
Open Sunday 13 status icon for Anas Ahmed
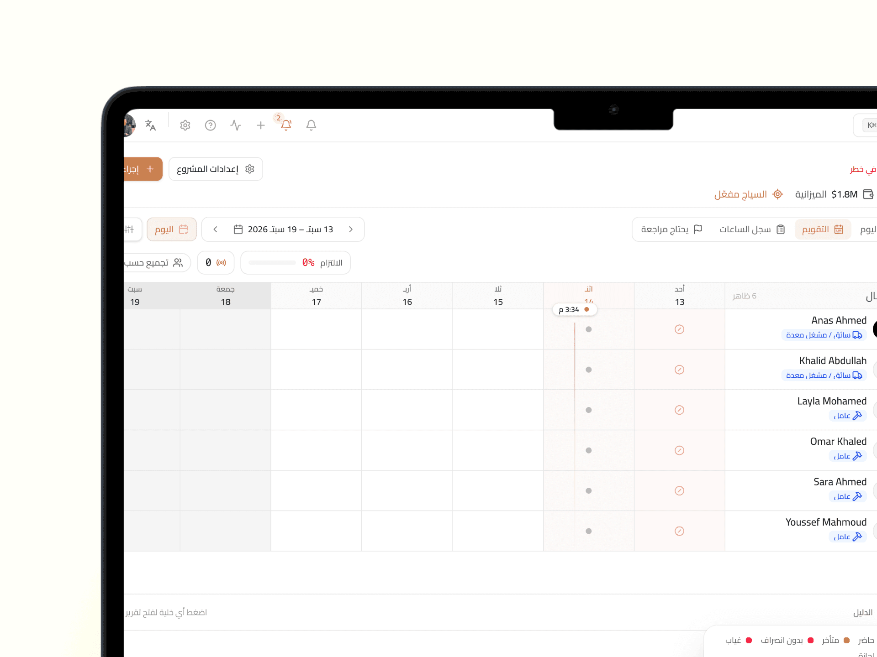point(679,329)
